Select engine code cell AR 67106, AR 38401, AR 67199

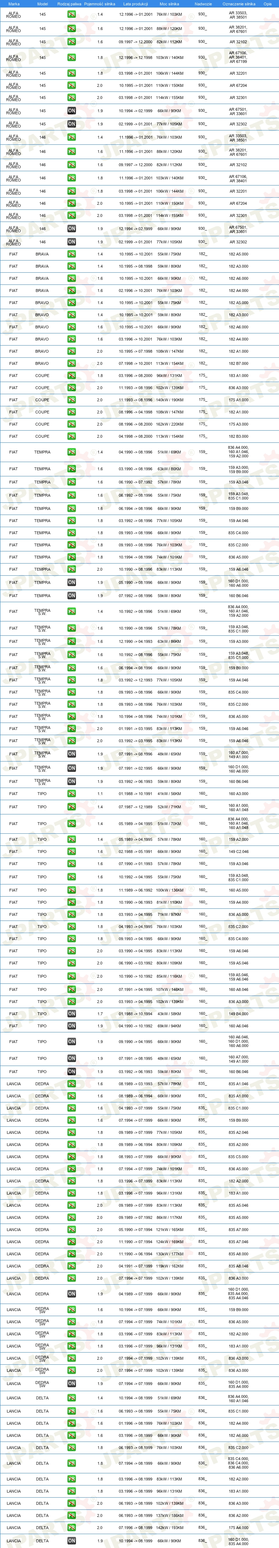click(238, 58)
